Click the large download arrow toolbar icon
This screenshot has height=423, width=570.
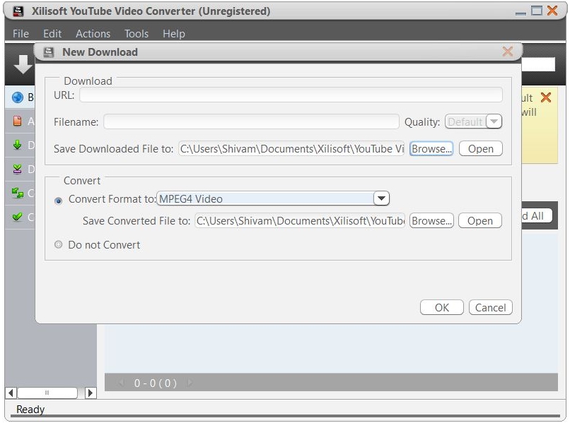coord(23,64)
